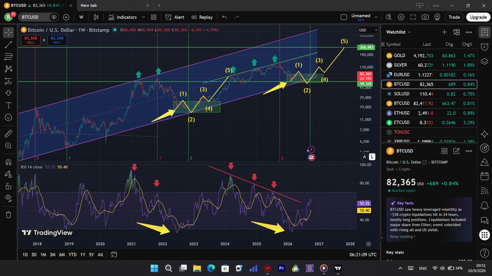Toggle the layout select checkbox square
Image resolution: width=492 pixels, height=276 pixels.
click(x=344, y=17)
